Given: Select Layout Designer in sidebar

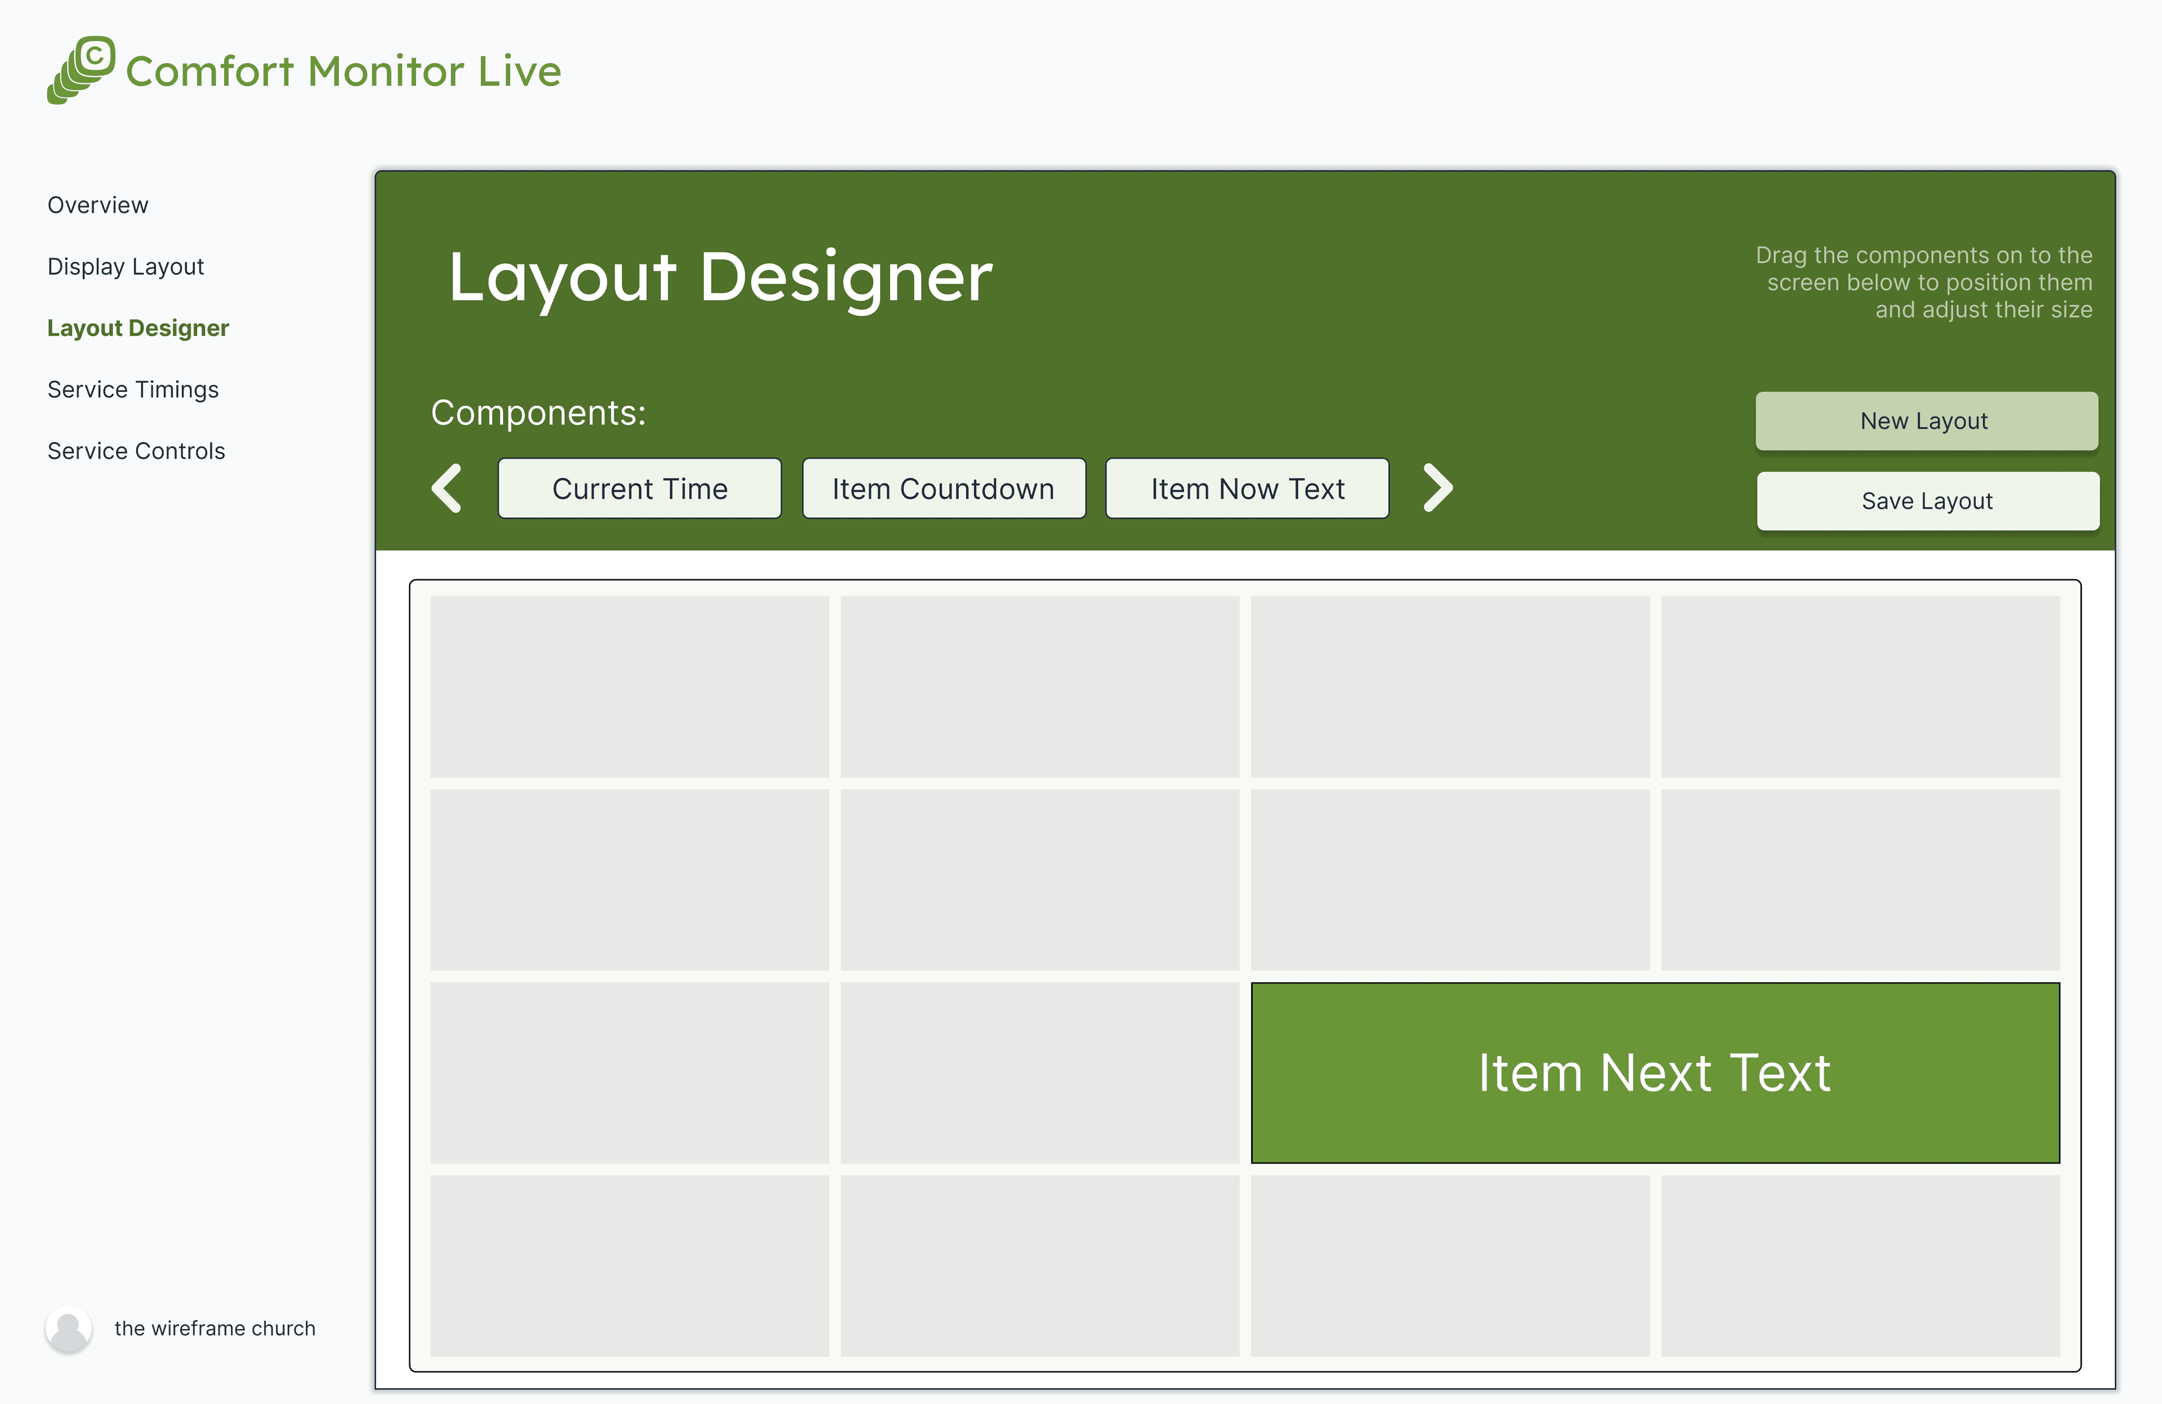Looking at the screenshot, I should click(x=138, y=328).
